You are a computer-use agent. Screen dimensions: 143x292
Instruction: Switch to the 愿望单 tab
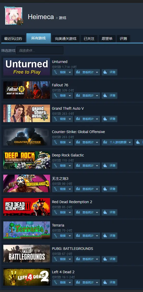tap(107, 39)
